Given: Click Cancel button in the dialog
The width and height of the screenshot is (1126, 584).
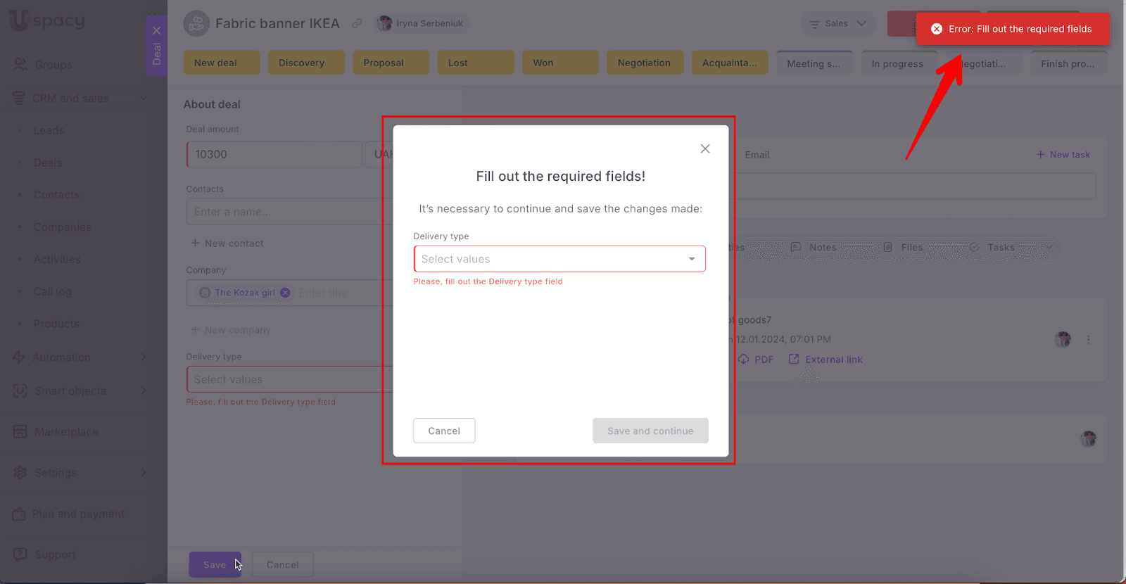Looking at the screenshot, I should (444, 431).
